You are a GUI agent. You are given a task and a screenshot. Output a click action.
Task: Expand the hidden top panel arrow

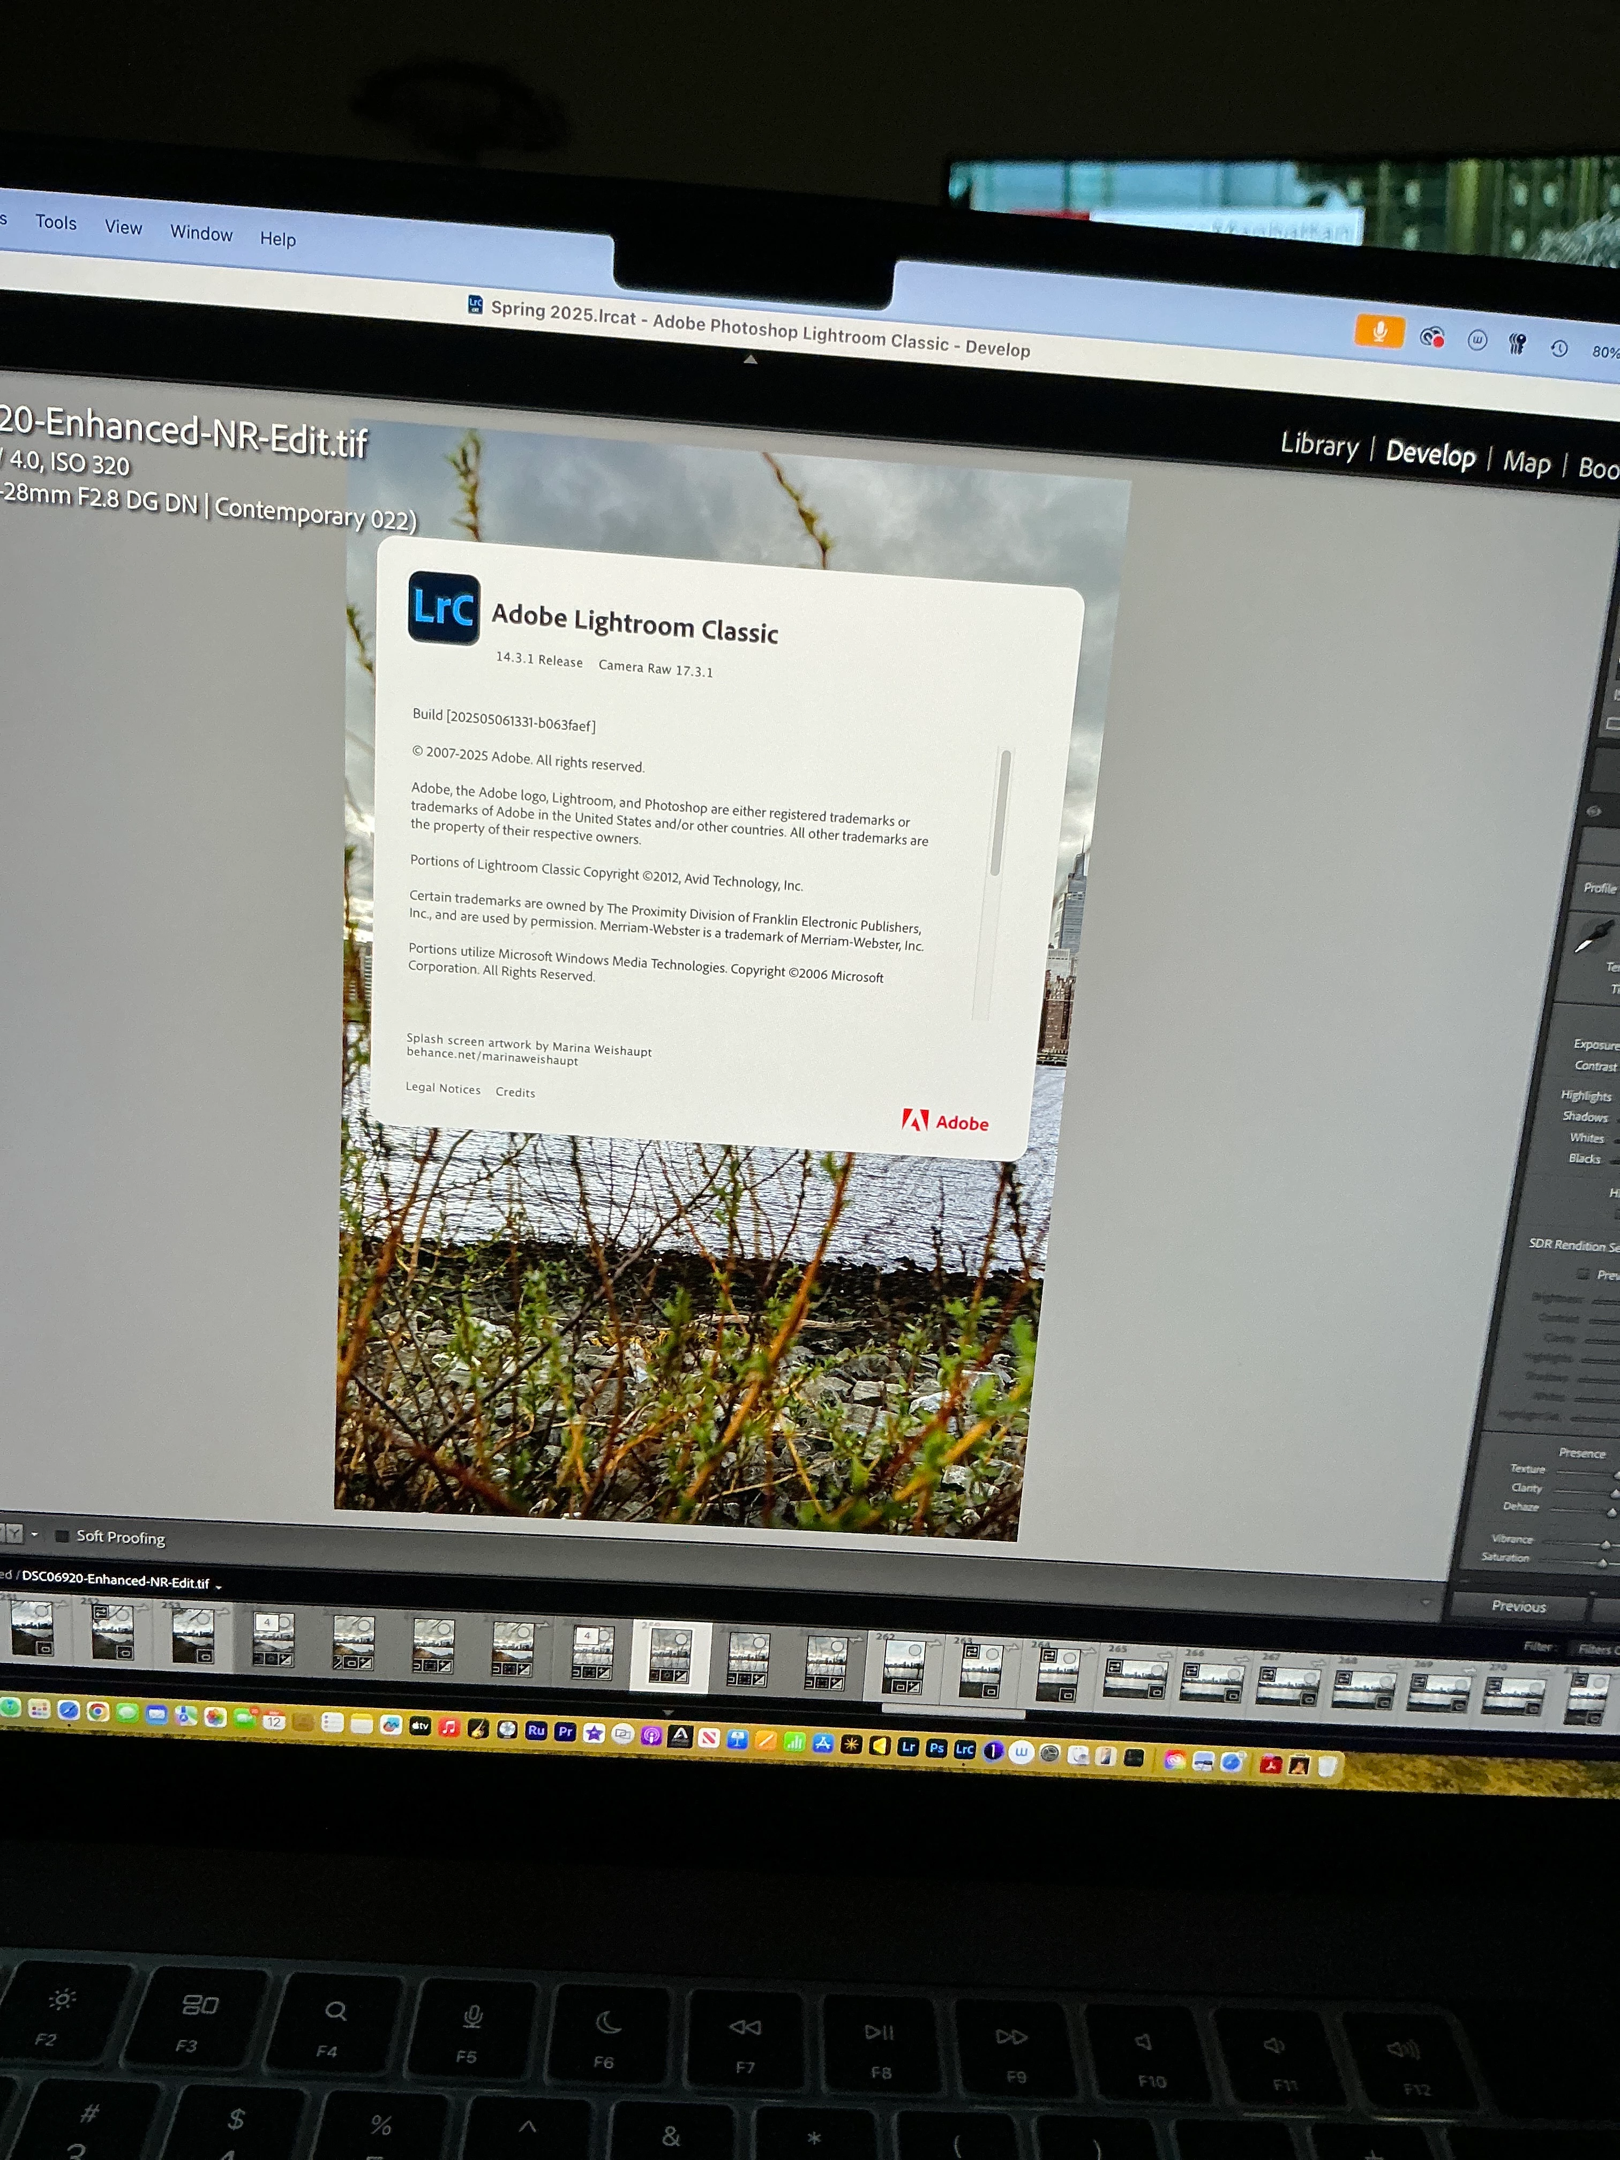coord(750,359)
